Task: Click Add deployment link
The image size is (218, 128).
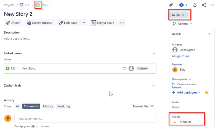Action: point(186,93)
